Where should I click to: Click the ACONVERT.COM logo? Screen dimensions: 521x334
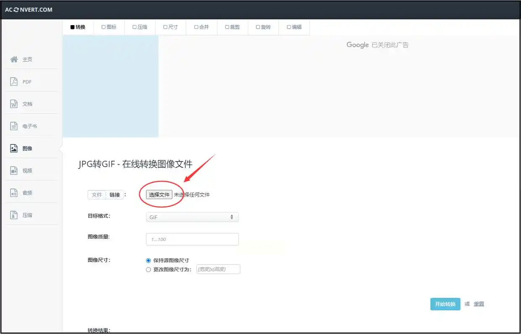click(x=29, y=10)
